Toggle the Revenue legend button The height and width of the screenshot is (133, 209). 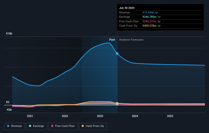tap(15, 126)
